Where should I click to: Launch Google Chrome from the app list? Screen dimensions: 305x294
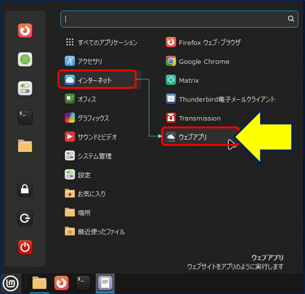tap(197, 61)
